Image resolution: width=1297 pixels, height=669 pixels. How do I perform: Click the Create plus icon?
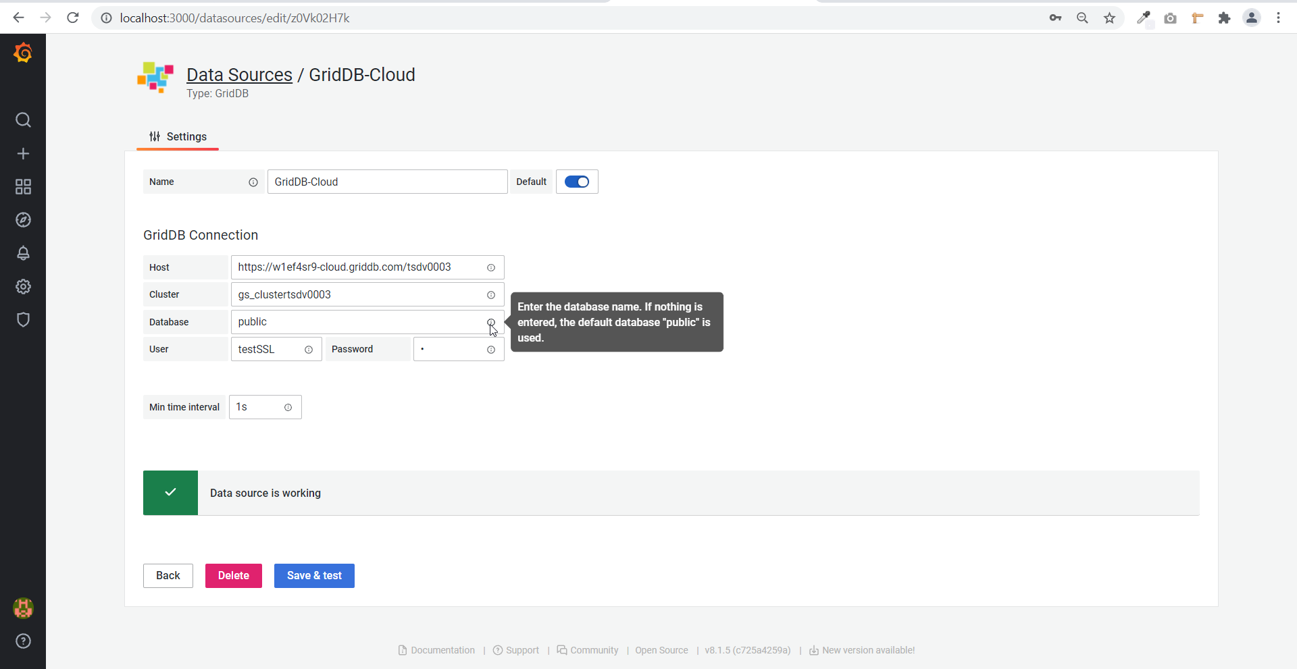click(23, 154)
